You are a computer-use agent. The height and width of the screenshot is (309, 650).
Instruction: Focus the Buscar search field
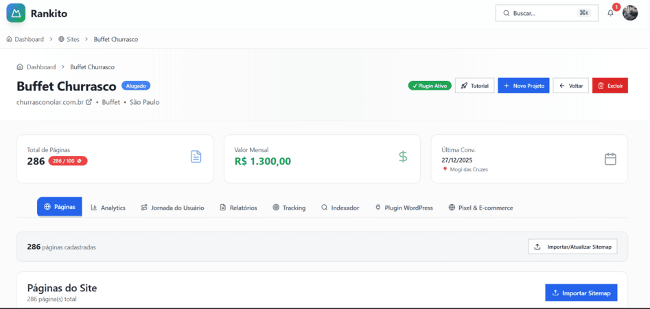(x=547, y=13)
